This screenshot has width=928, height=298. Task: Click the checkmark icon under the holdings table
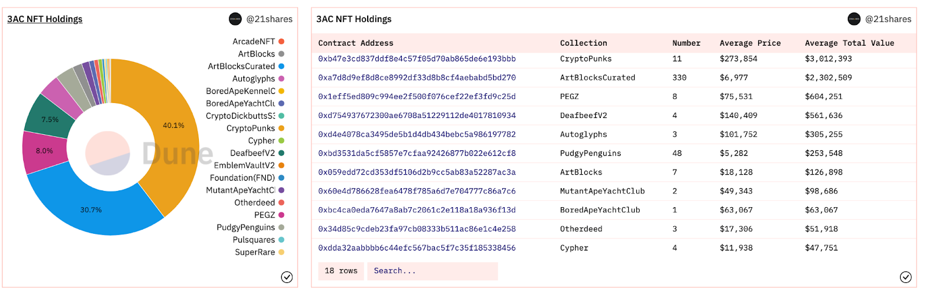click(x=905, y=277)
